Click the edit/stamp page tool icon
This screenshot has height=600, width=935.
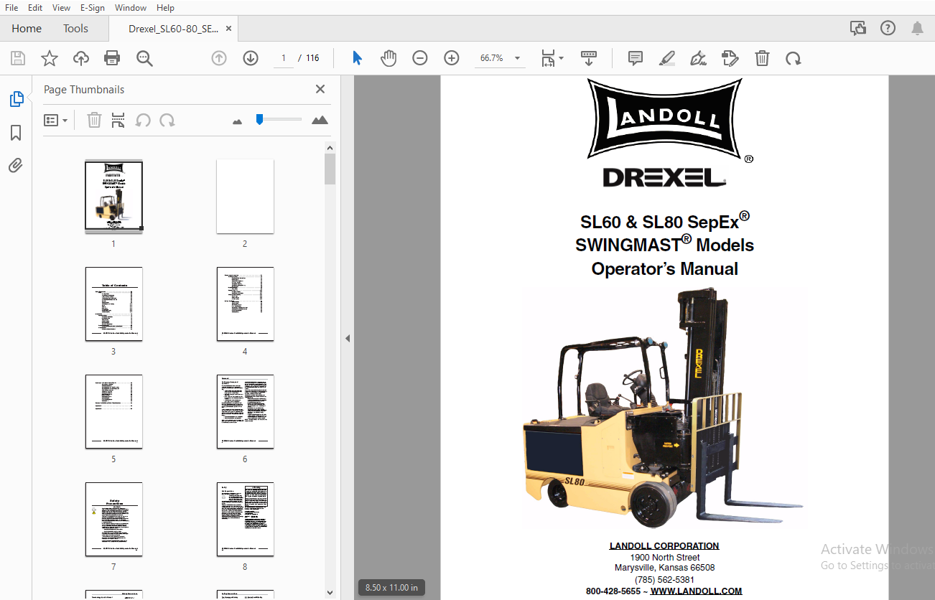(730, 58)
